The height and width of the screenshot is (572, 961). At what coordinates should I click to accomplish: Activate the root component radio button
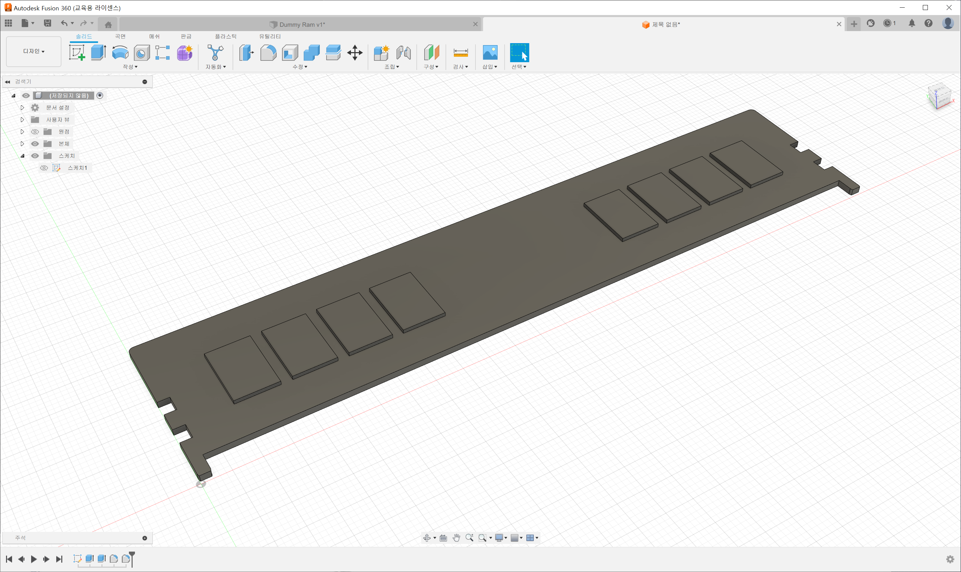pyautogui.click(x=100, y=96)
